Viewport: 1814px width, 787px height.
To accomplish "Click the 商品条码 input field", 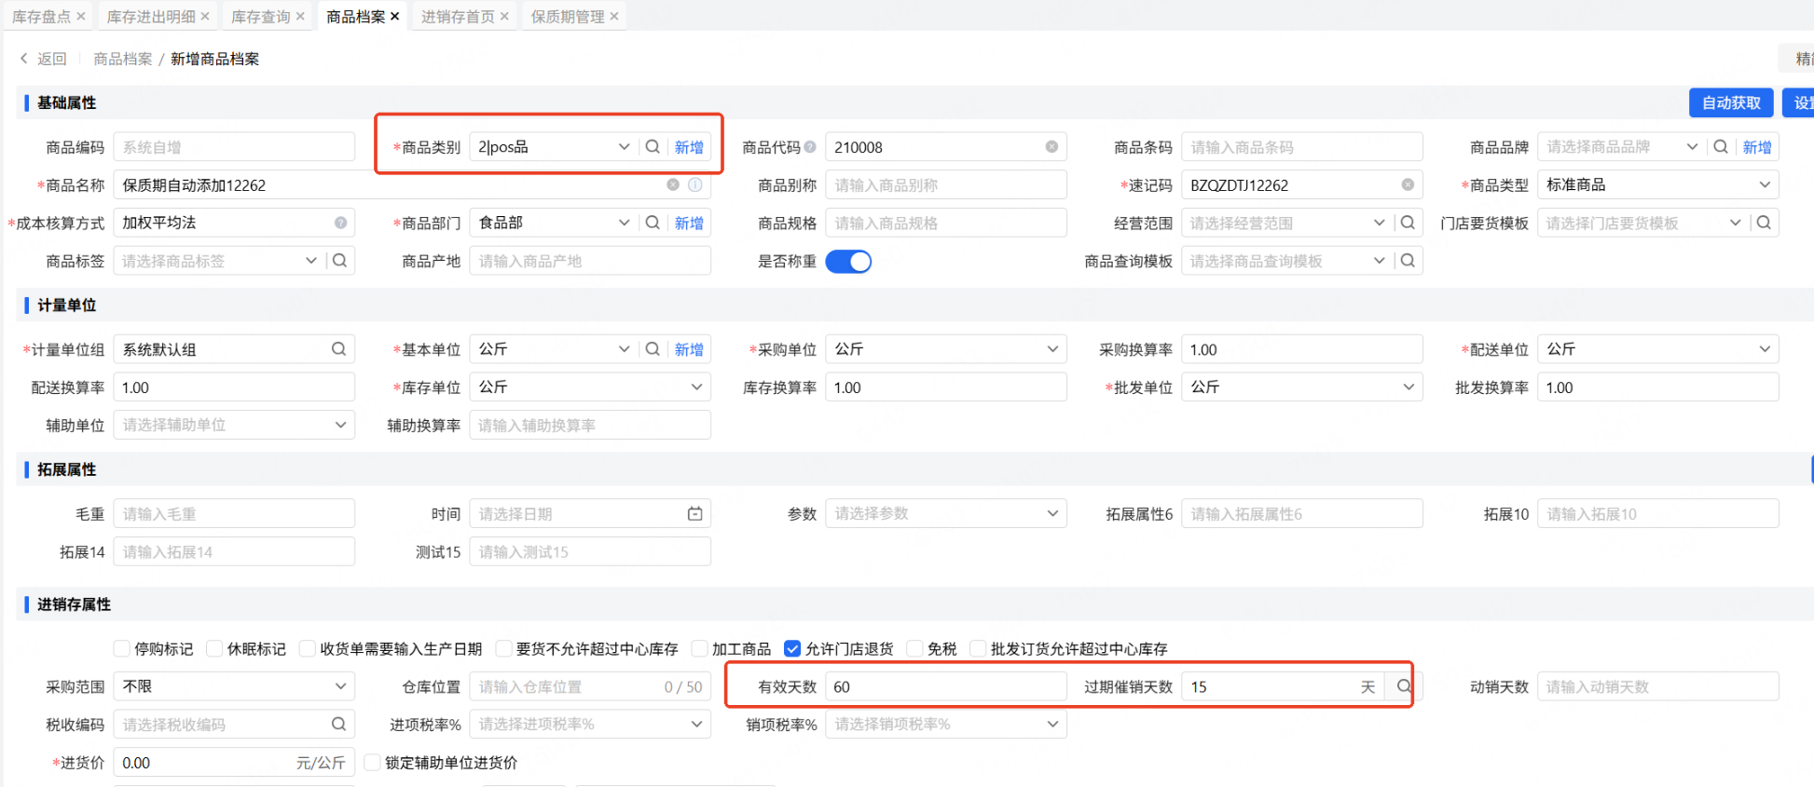I will pos(1300,147).
